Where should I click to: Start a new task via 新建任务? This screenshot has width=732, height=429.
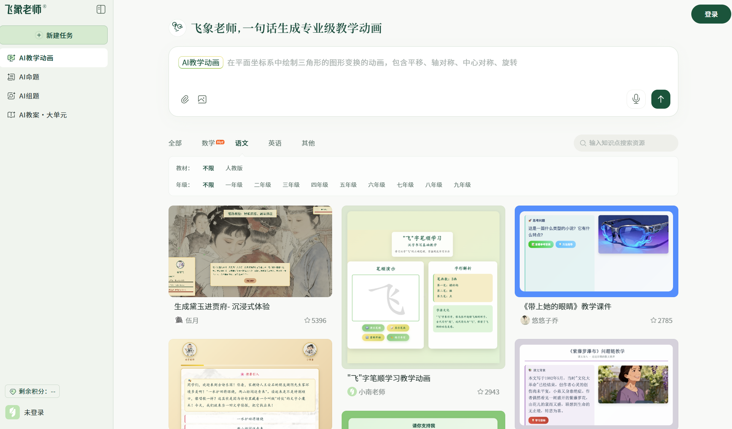tap(54, 35)
